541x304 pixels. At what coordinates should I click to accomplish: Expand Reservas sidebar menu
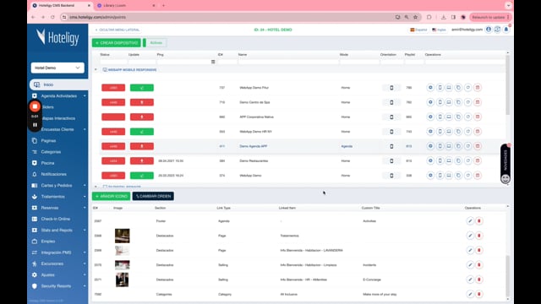click(58, 208)
